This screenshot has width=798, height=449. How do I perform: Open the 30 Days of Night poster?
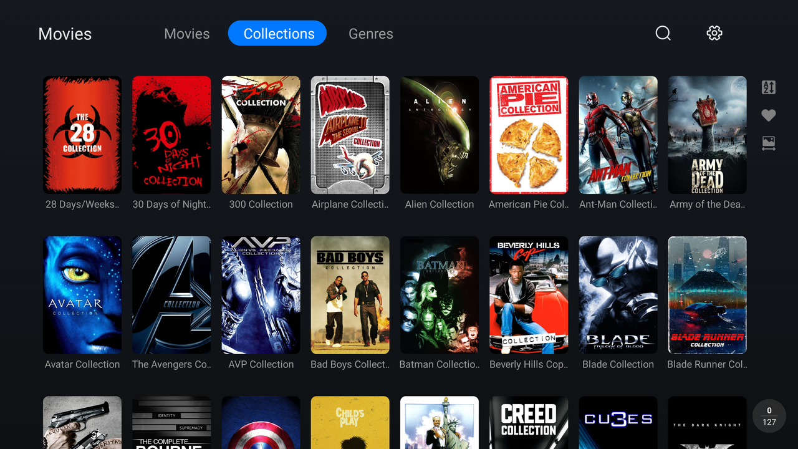(x=171, y=135)
